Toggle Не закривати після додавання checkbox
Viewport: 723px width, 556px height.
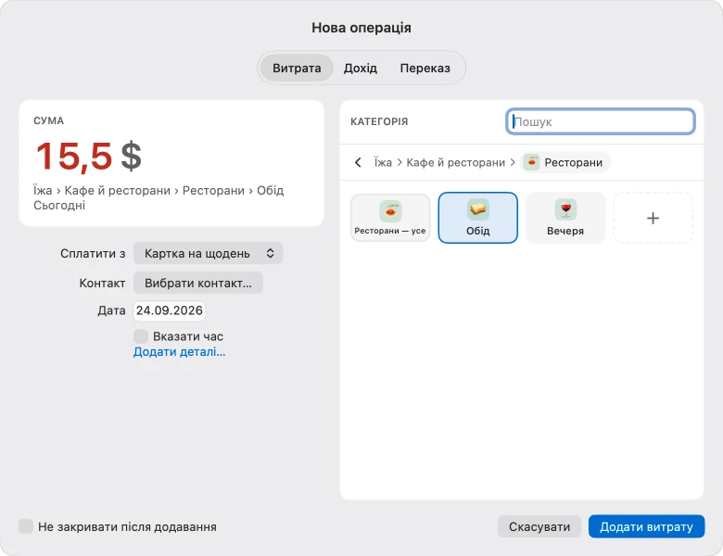click(x=26, y=526)
